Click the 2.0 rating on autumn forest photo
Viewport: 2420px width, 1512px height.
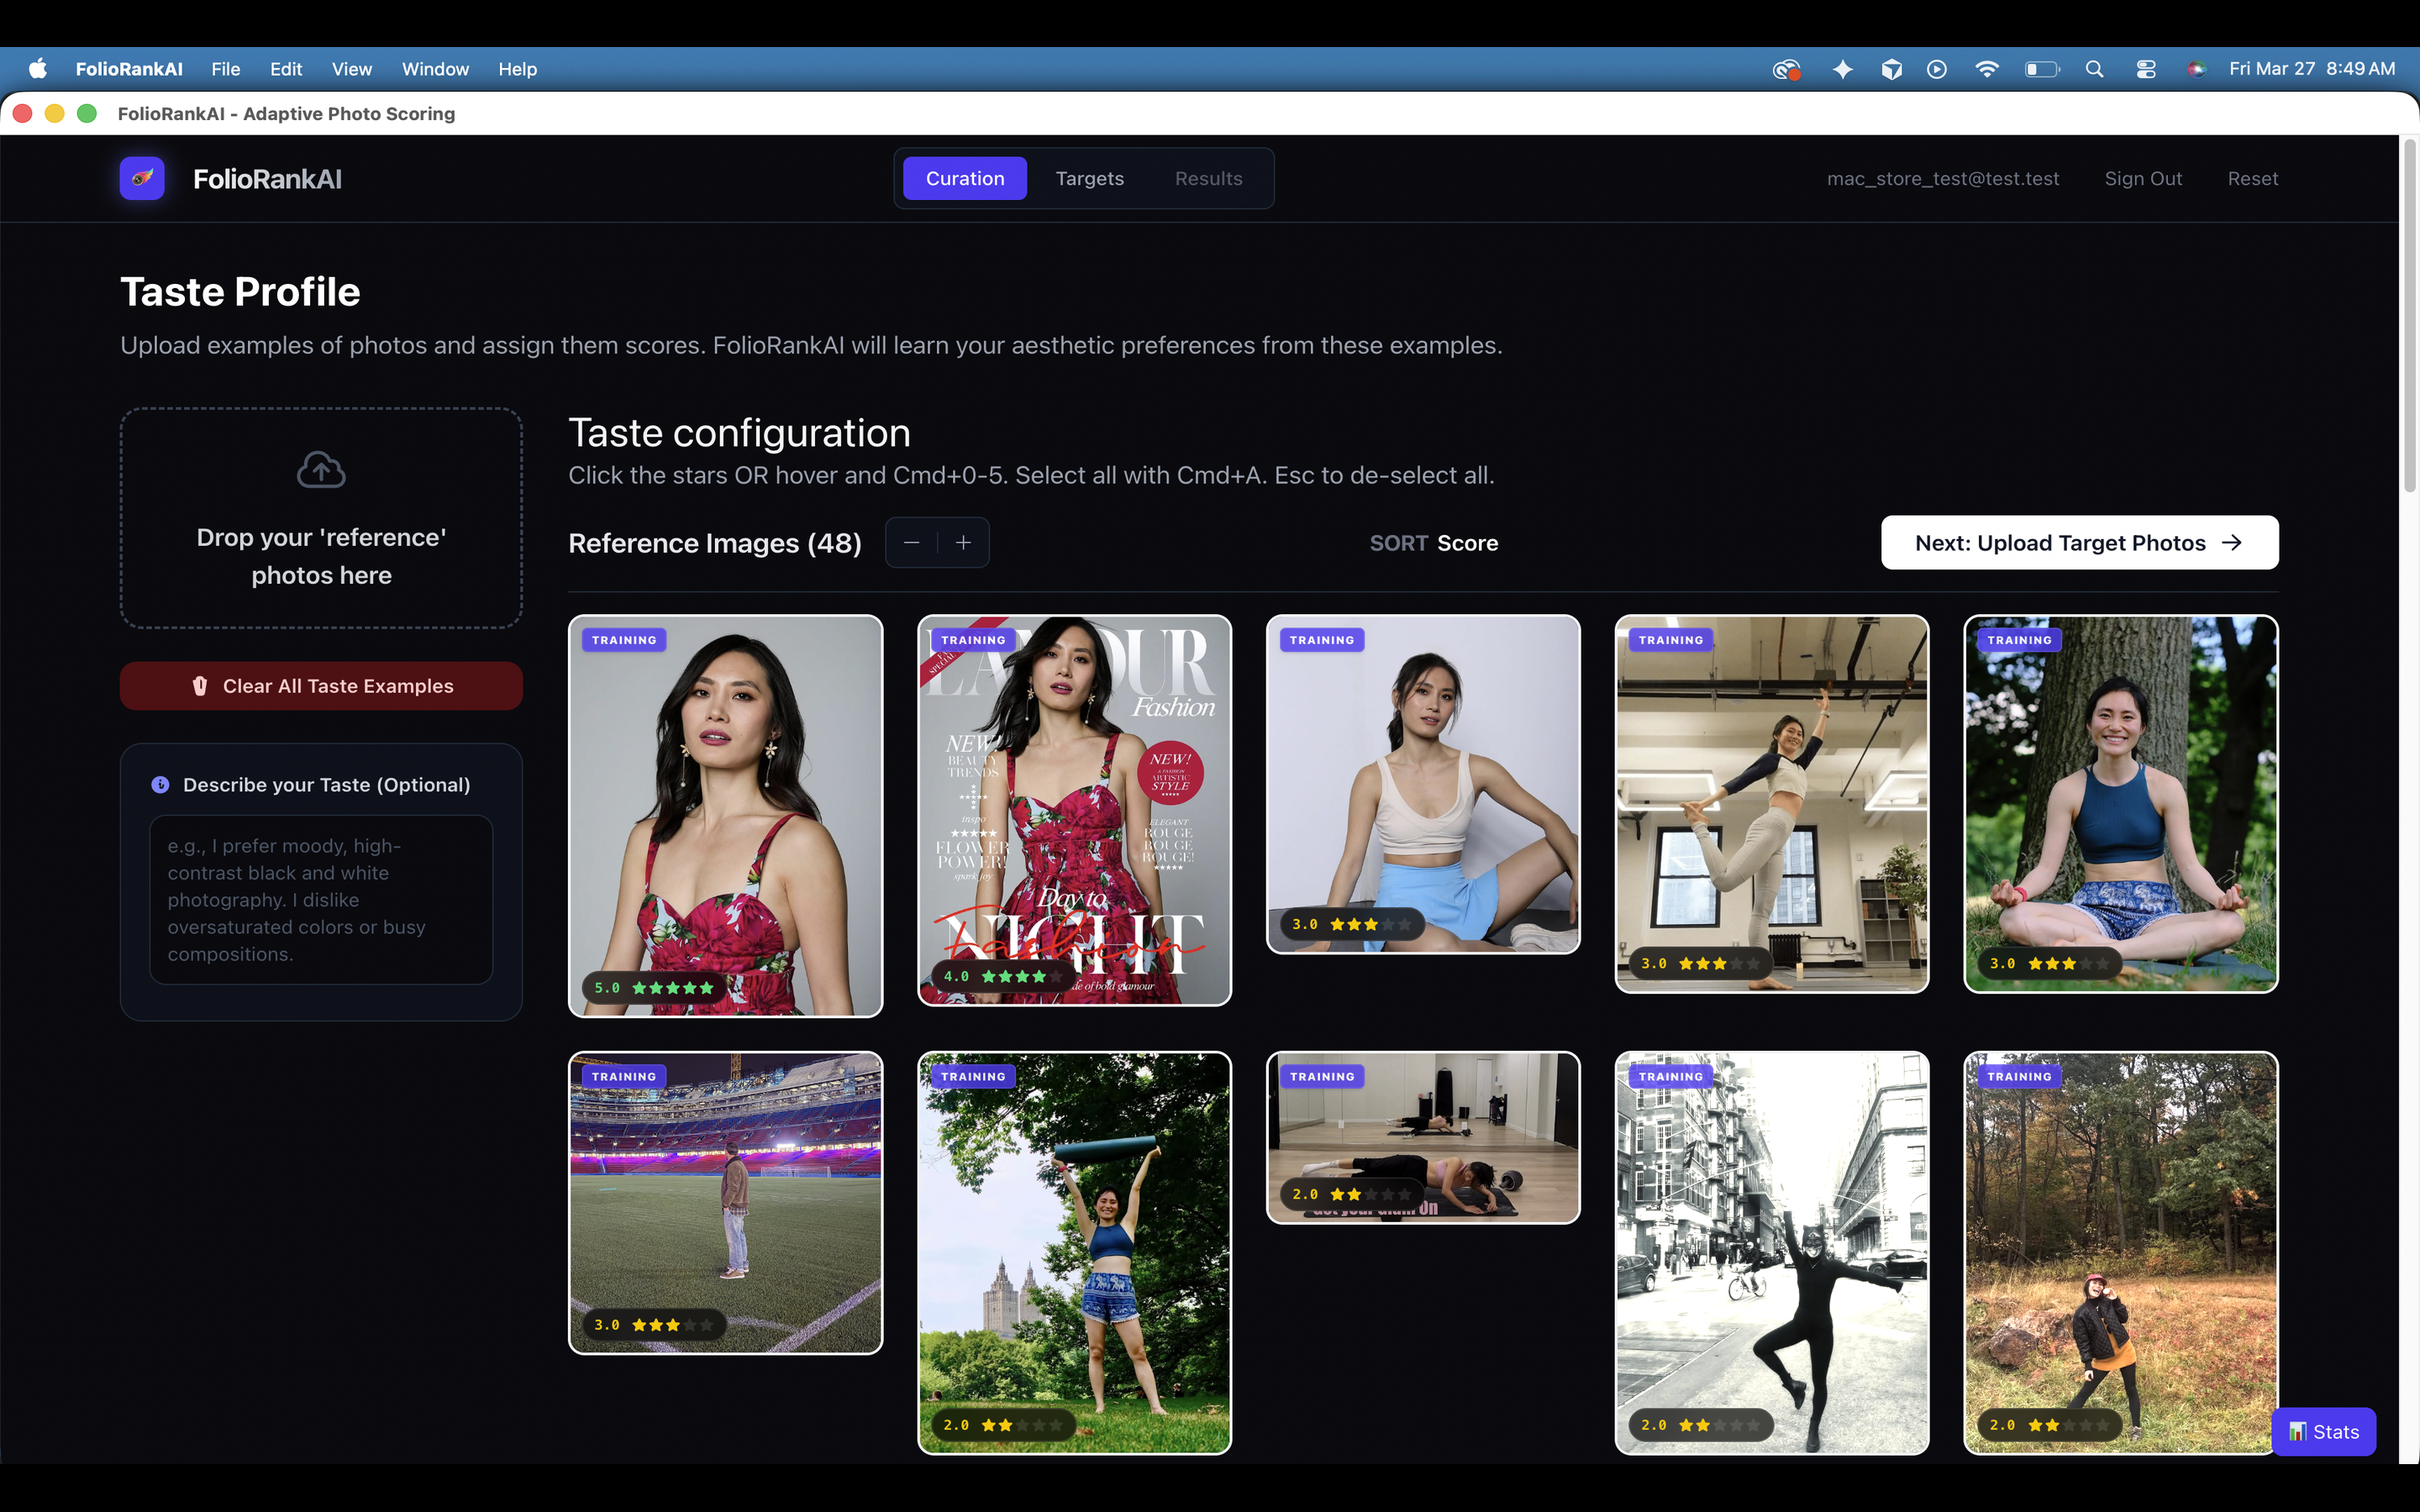(x=2050, y=1425)
